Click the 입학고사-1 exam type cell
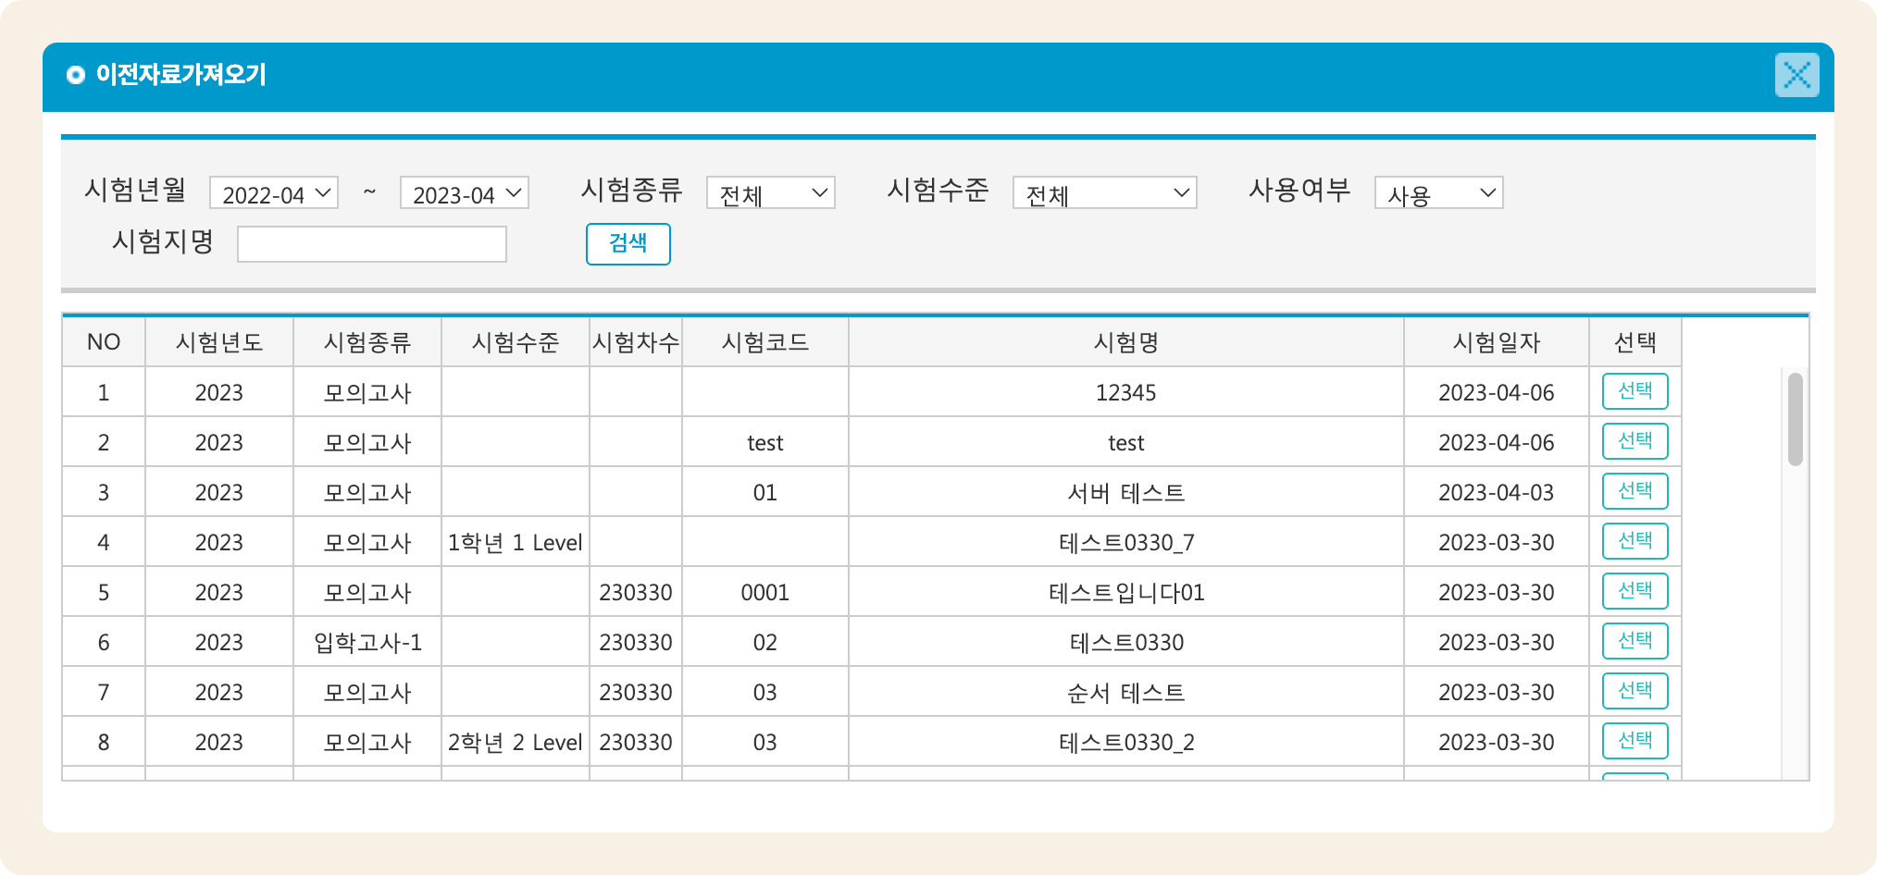Screen dimensions: 1877x875 (367, 642)
